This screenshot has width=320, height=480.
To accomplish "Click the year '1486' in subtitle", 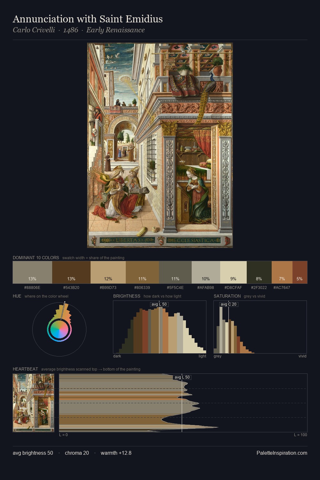I will click(71, 30).
